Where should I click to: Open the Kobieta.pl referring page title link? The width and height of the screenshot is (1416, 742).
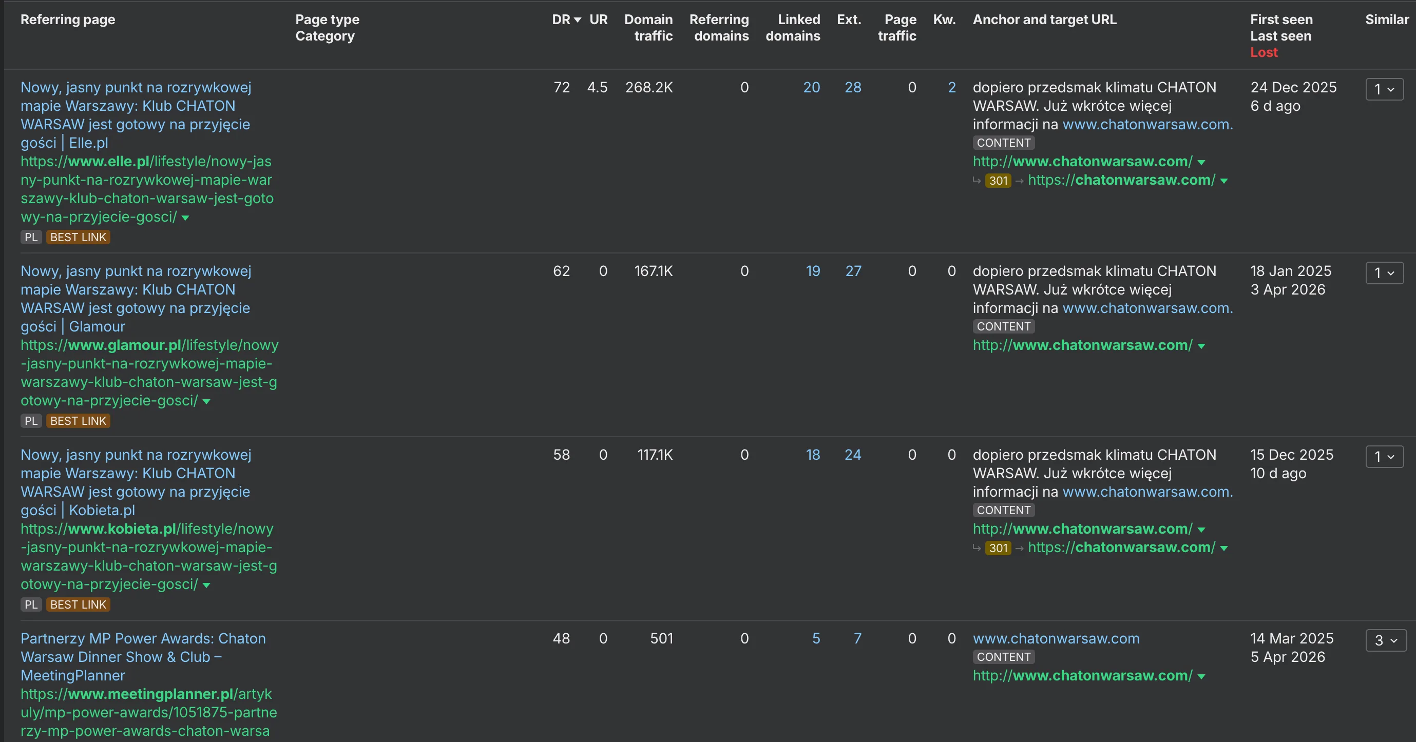pyautogui.click(x=136, y=482)
